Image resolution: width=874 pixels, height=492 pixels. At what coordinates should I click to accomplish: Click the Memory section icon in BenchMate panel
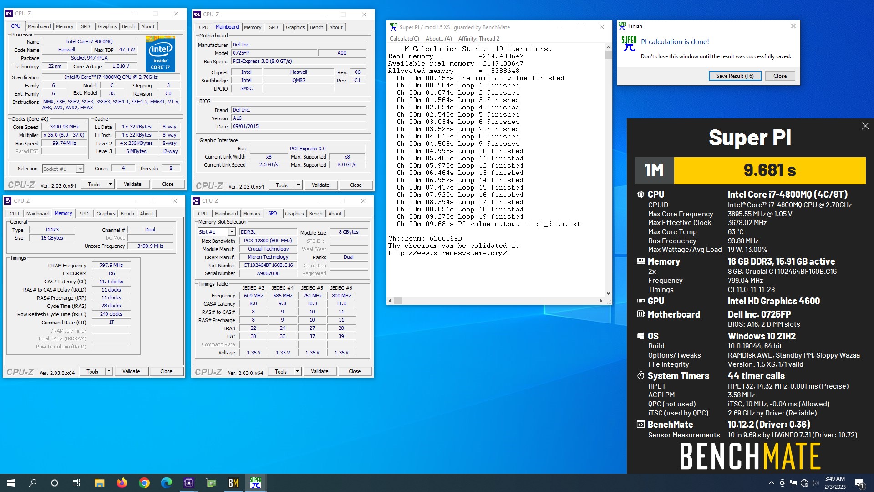click(640, 261)
